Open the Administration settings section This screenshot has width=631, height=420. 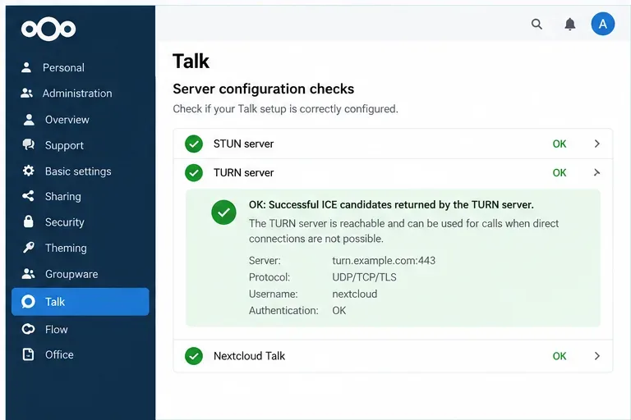click(77, 94)
